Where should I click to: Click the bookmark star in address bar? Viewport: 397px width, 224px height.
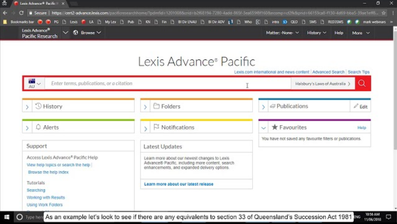(384, 13)
